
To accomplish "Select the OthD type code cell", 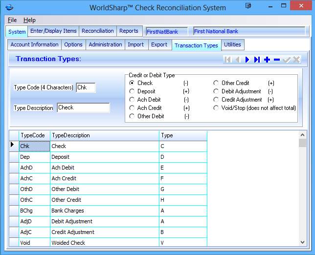I will pyautogui.click(x=34, y=189).
